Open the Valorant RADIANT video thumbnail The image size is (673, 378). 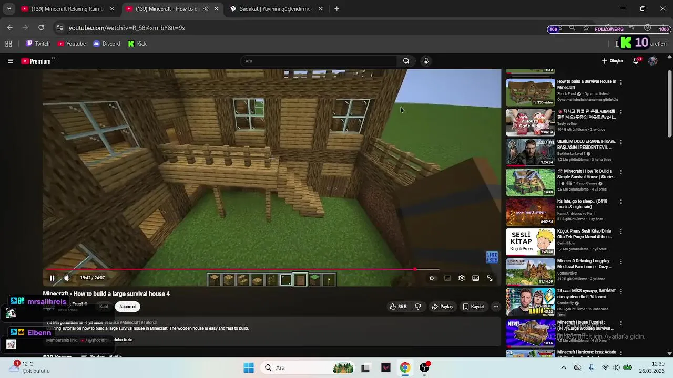click(530, 301)
